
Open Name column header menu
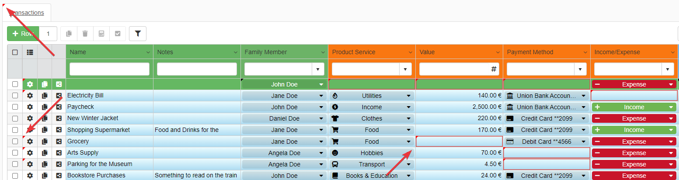coord(147,52)
